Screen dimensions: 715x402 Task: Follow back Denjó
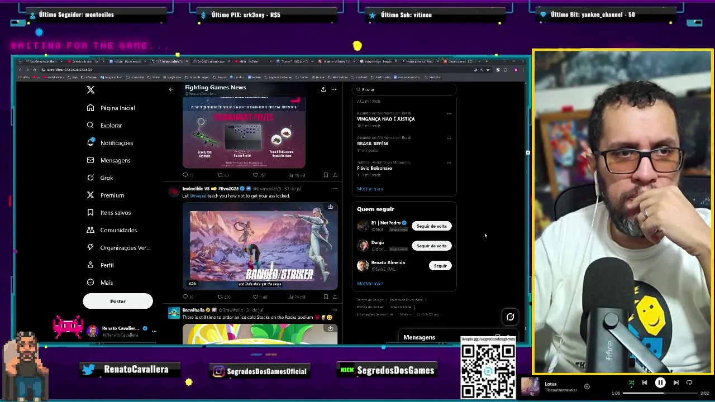pyautogui.click(x=431, y=246)
